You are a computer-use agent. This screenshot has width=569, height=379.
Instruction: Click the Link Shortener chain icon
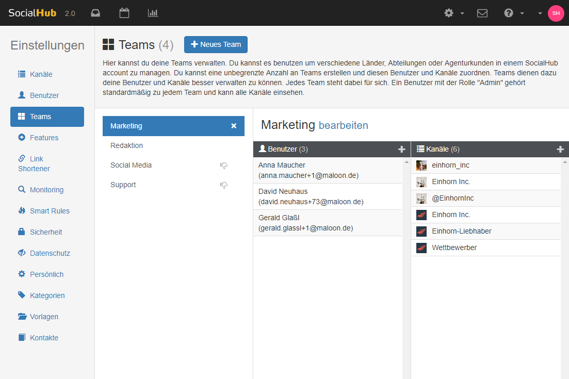(22, 158)
